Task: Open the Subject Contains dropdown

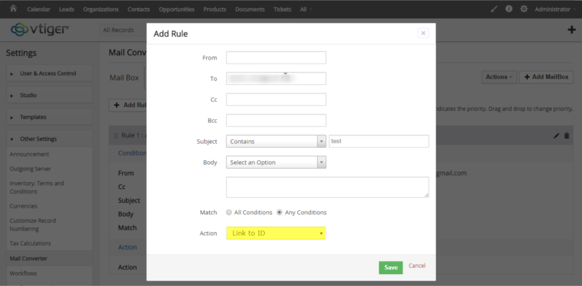Action: point(276,141)
